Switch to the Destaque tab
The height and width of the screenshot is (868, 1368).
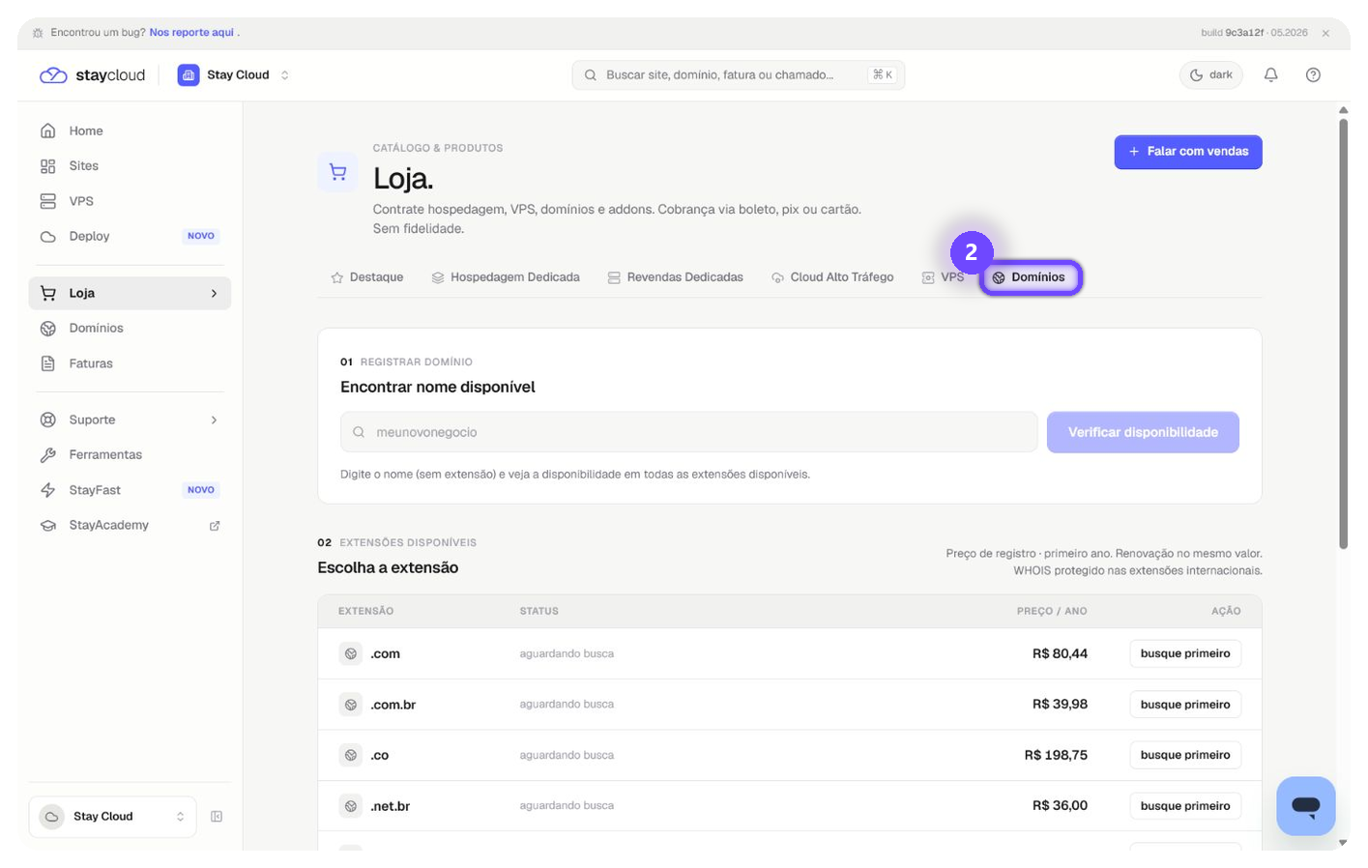point(367,277)
